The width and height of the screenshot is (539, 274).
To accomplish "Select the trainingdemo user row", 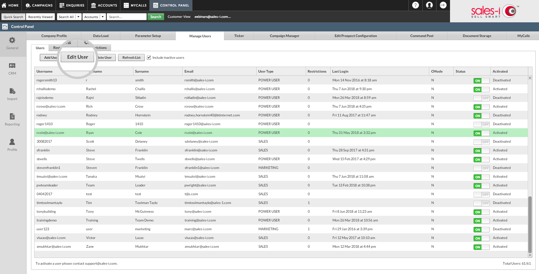I will pos(281,220).
